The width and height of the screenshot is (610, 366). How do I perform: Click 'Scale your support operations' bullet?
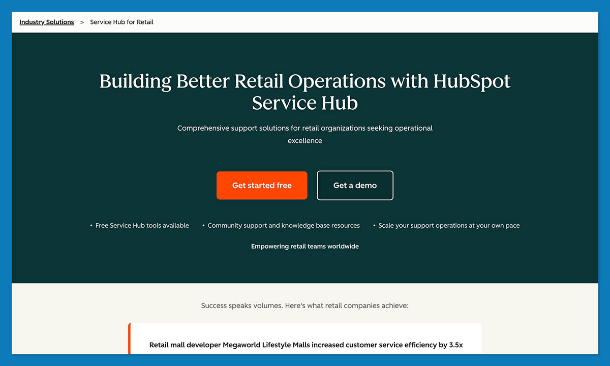(449, 226)
